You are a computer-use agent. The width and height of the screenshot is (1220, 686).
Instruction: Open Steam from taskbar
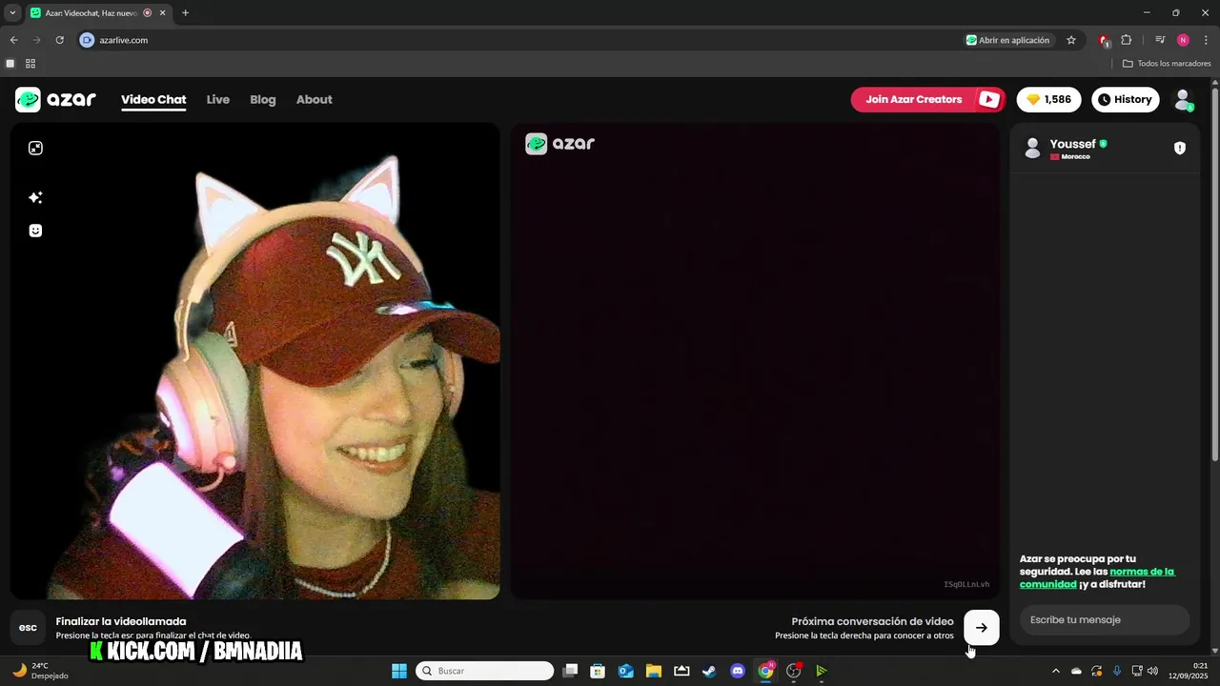pos(709,671)
